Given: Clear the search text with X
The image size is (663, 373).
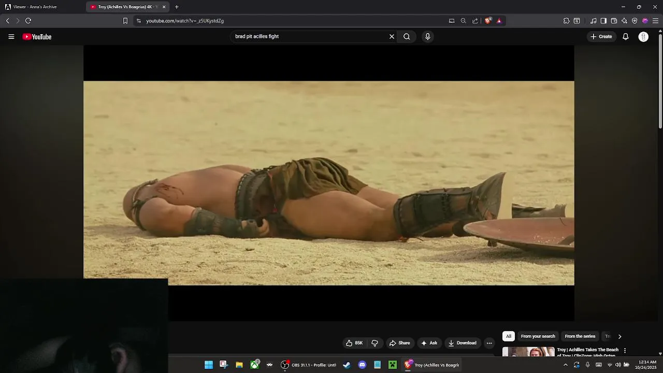Looking at the screenshot, I should [392, 37].
